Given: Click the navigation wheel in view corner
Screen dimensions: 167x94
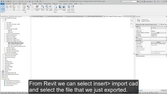Looking at the screenshot, I should click(132, 20).
